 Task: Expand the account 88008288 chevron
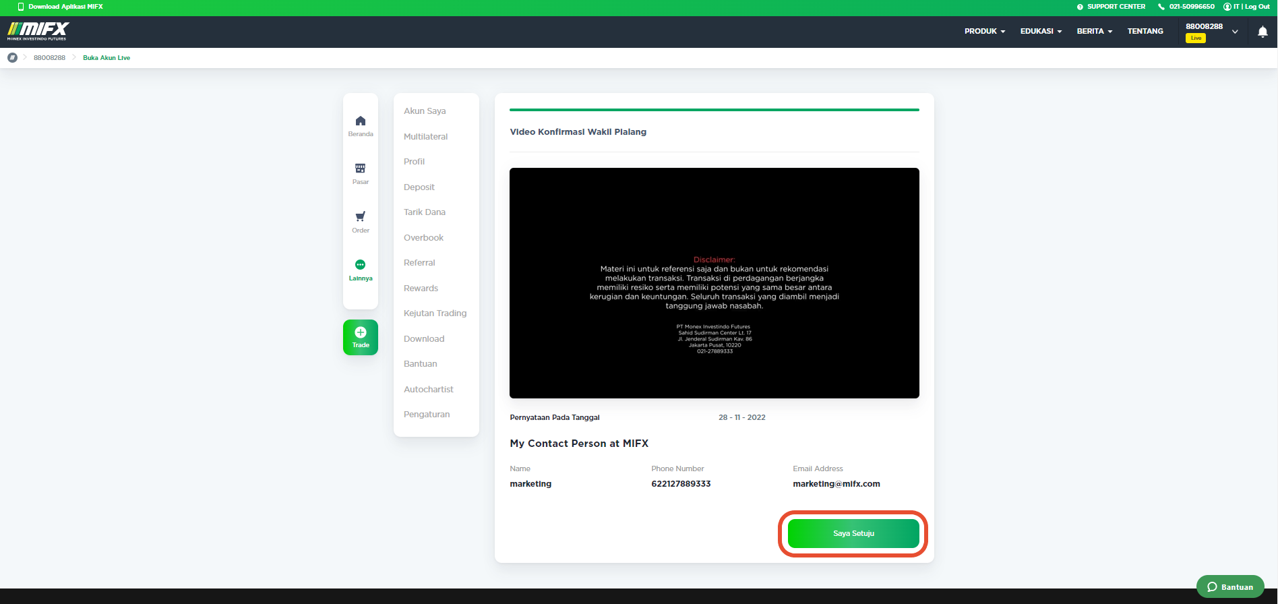tap(1235, 32)
